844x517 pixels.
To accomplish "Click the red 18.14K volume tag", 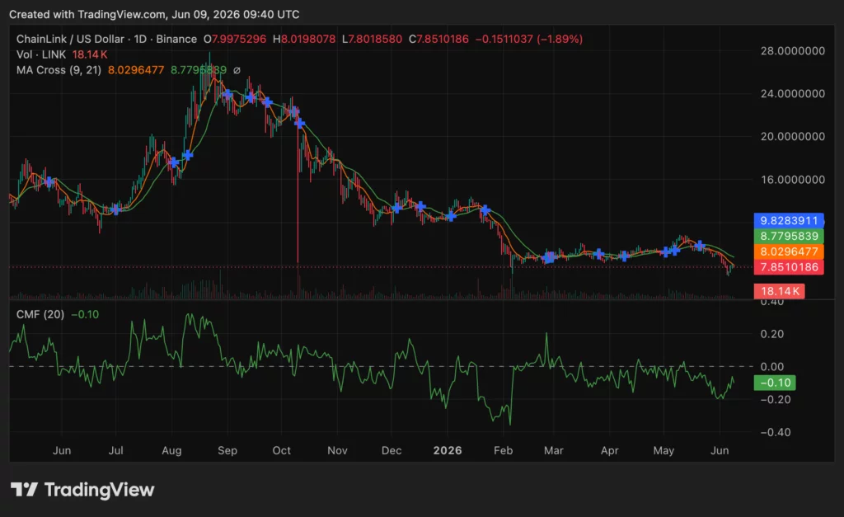I will click(780, 291).
